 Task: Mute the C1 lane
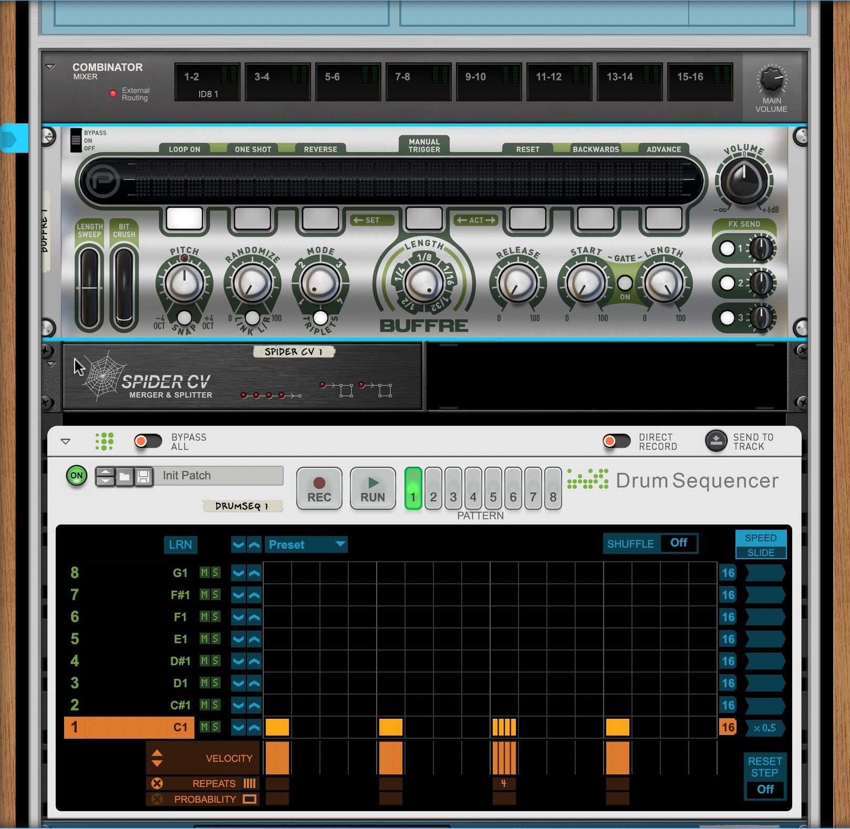point(204,727)
